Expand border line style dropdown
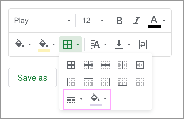 click(81, 98)
